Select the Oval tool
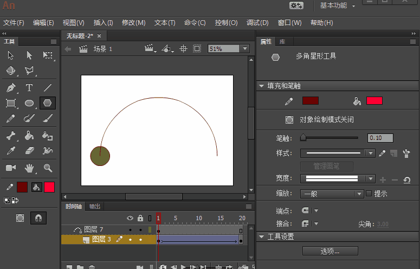 (x=29, y=103)
